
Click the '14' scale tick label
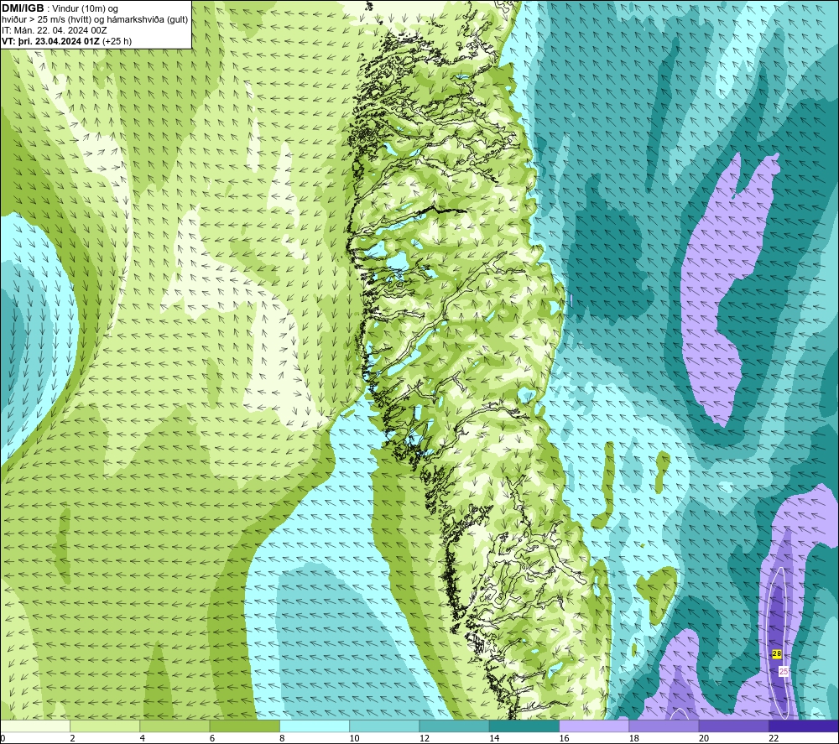tap(494, 738)
